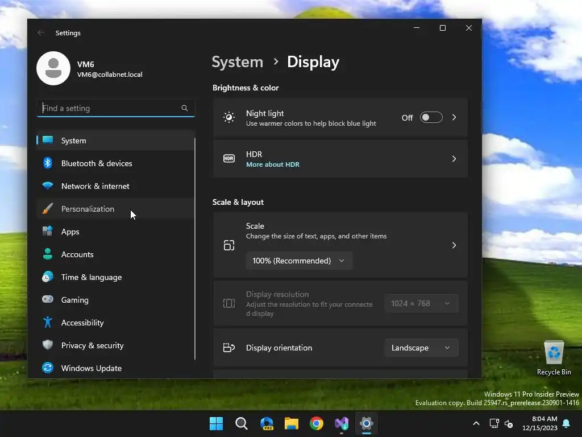Go to Network & internet
This screenshot has height=437, width=582.
[116, 186]
